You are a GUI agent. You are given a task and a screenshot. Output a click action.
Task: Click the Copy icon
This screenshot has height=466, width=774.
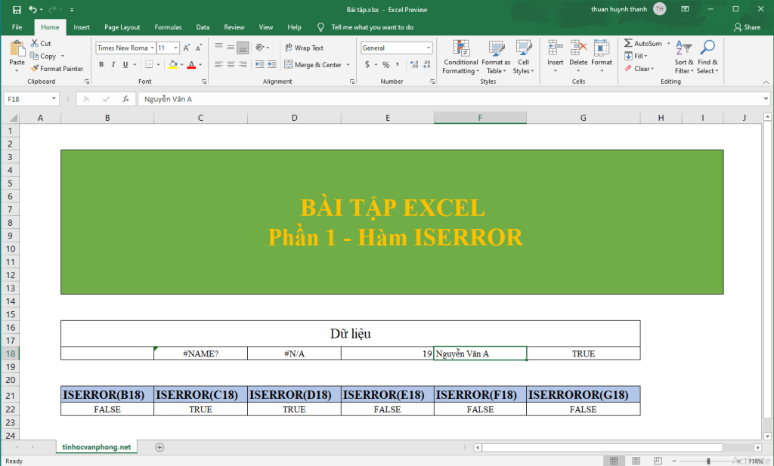coord(34,56)
